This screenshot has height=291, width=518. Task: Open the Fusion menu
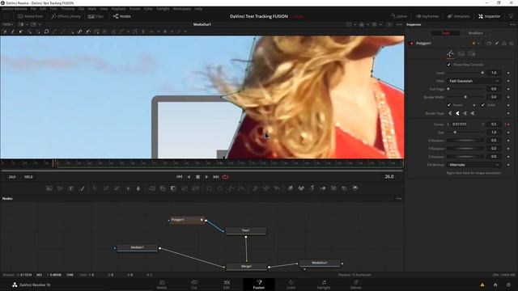pyautogui.click(x=135, y=9)
